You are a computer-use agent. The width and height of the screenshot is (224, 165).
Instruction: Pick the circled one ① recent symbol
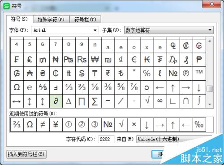(x=69, y=124)
